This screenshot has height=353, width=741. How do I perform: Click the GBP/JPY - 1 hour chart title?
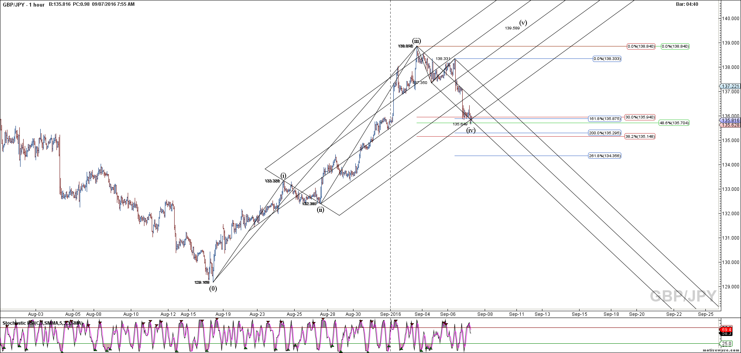(24, 5)
